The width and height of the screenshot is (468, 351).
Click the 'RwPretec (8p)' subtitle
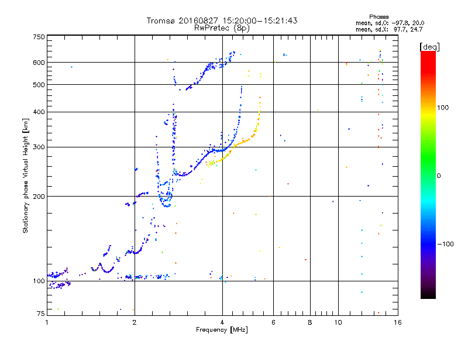[222, 28]
